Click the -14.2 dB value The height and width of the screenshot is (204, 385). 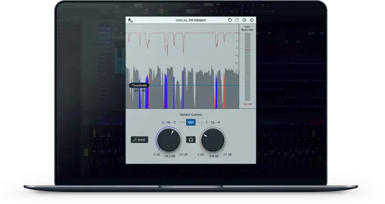[x=169, y=156]
